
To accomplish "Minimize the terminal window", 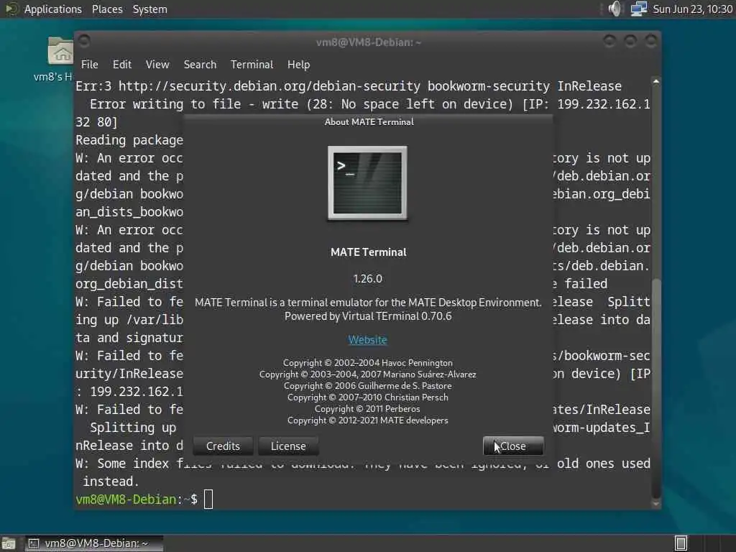I will pyautogui.click(x=609, y=42).
